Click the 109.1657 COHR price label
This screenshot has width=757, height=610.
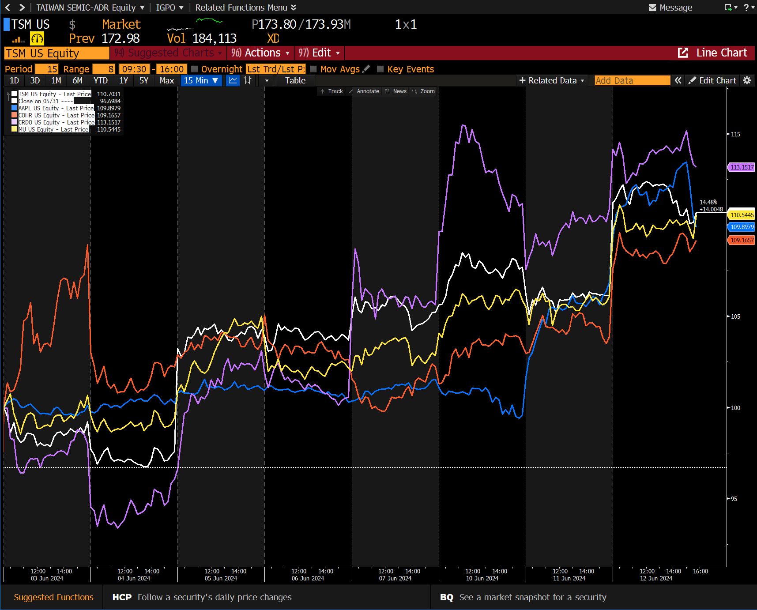[742, 240]
